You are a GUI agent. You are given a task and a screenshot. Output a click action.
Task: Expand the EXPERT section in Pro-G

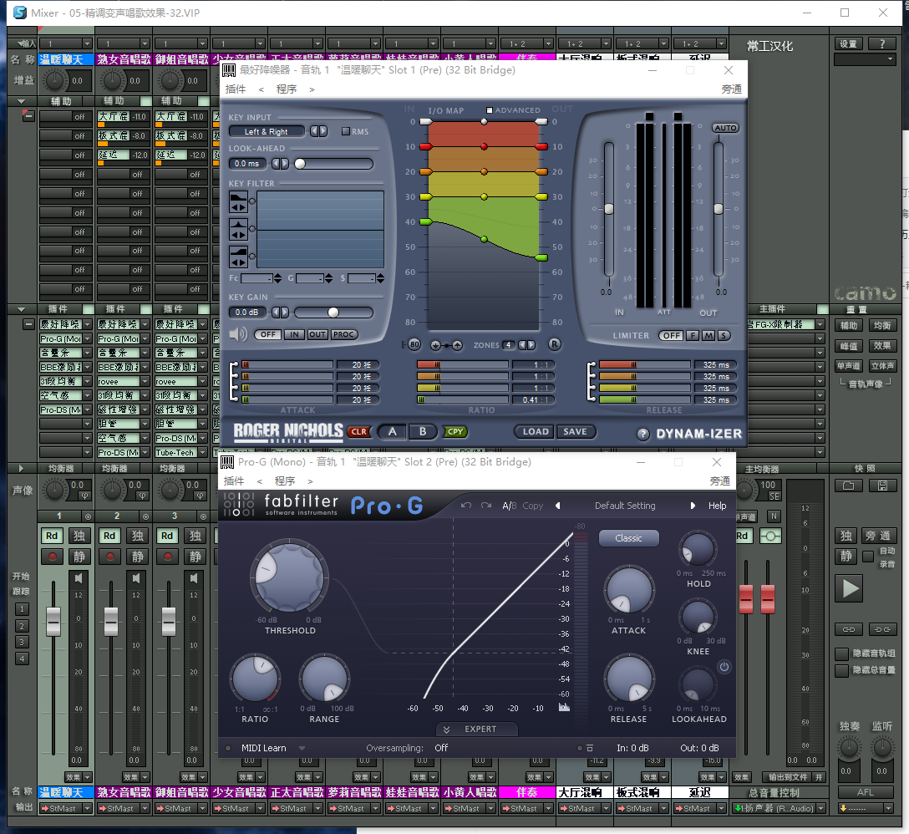[x=476, y=729]
